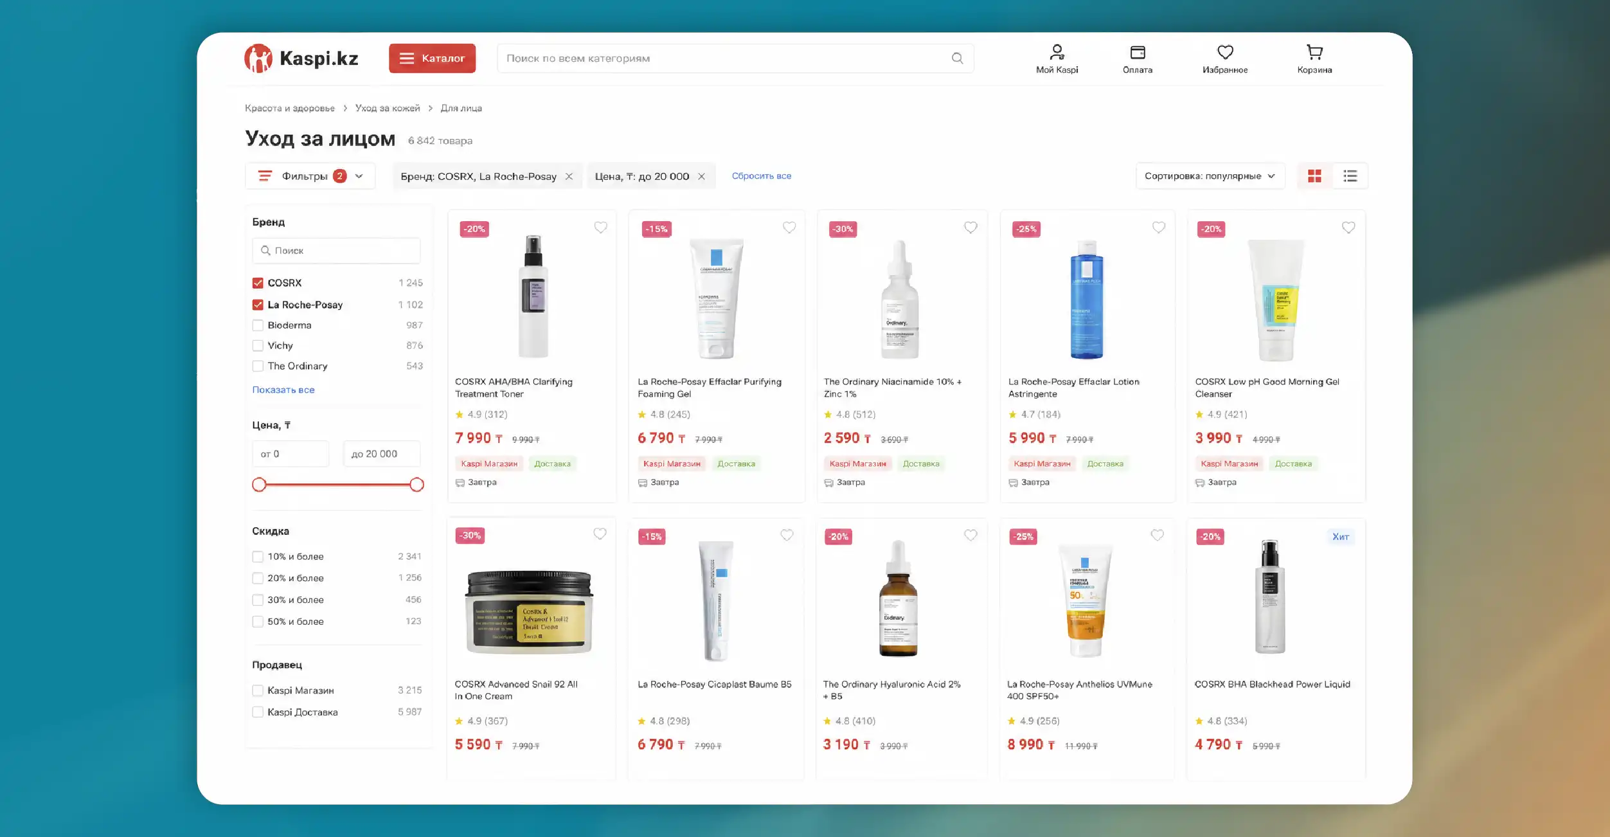Check the Kaspi Магазин seller checkbox
Screen dimensions: 1610x837
tap(258, 690)
